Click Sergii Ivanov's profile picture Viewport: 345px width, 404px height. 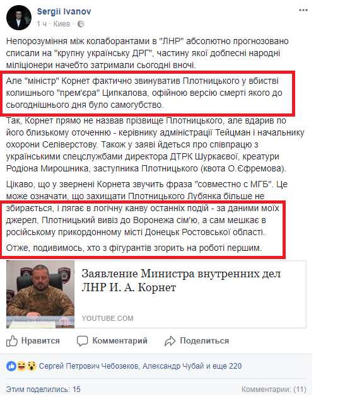pos(19,18)
